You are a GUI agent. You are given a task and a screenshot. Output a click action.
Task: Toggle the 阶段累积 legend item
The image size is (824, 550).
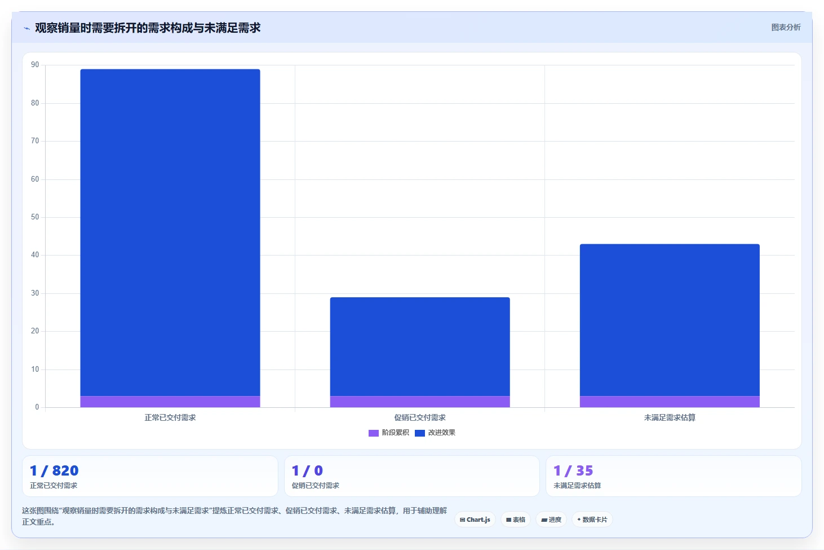point(389,433)
